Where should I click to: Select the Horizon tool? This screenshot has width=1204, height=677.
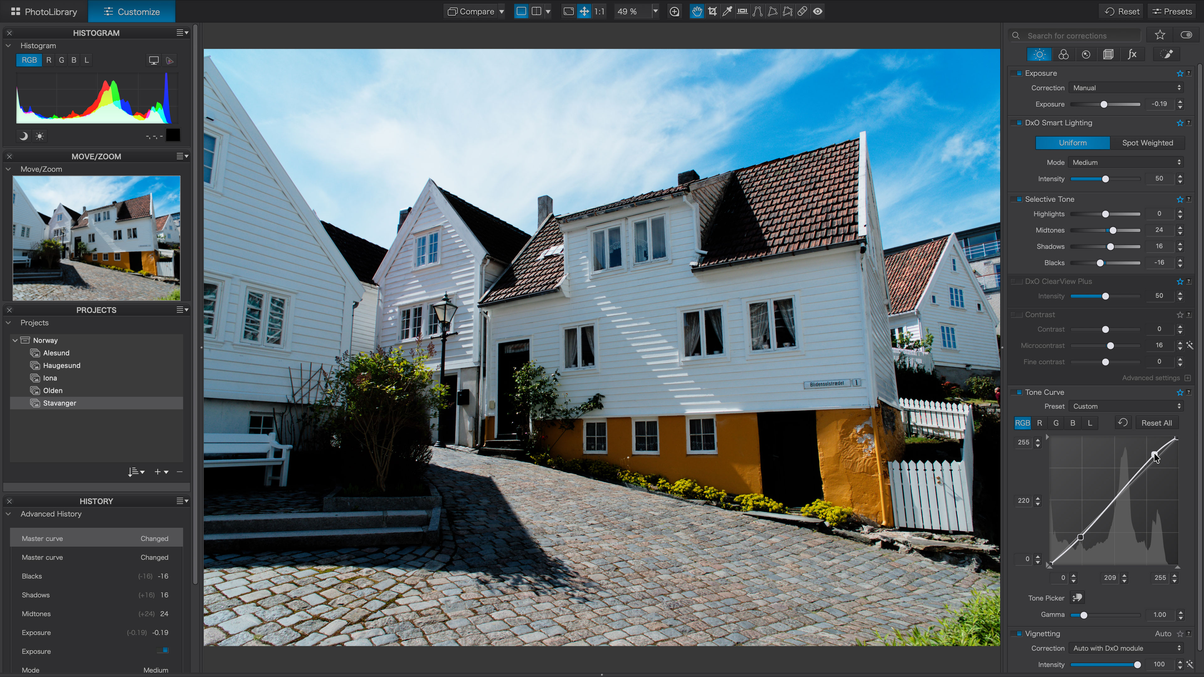point(742,11)
